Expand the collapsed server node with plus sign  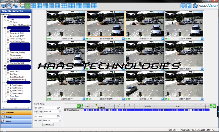[x=3, y=102]
